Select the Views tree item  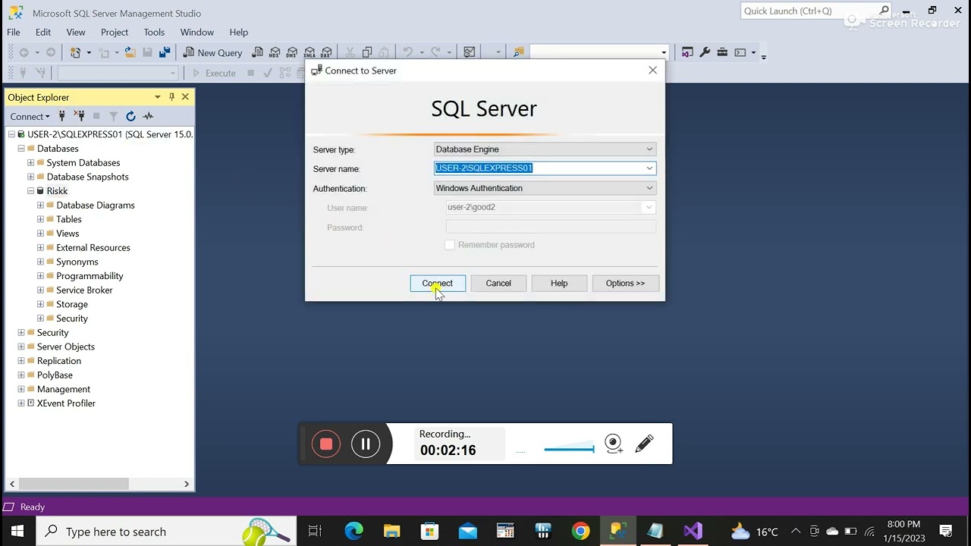pos(68,234)
